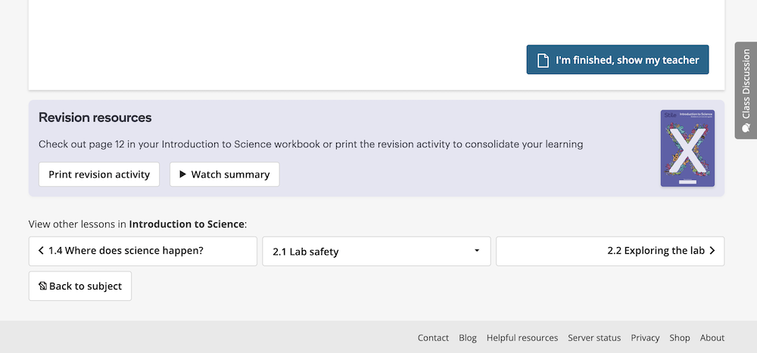The width and height of the screenshot is (757, 353).
Task: Go to previous lesson 1.4 Where does science happen?
Action: (143, 251)
